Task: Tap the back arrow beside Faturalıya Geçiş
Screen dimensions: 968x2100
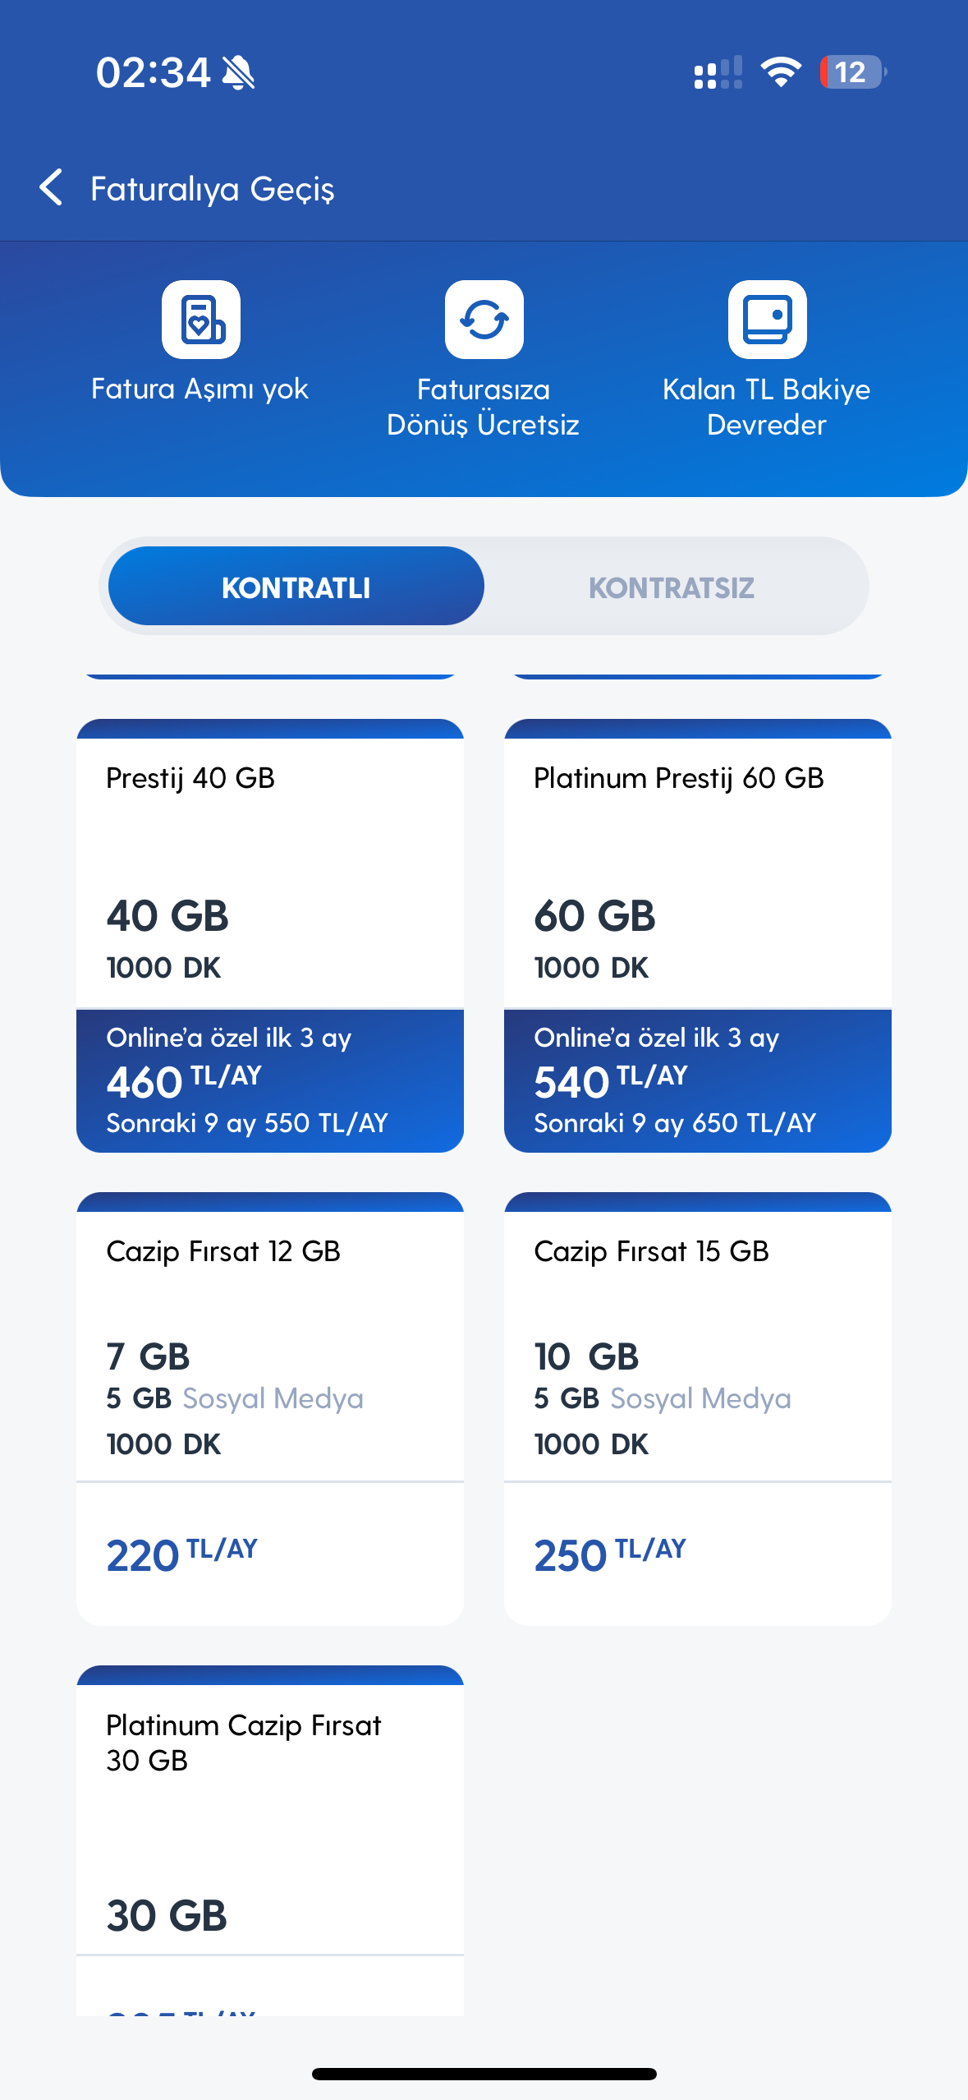Action: tap(51, 187)
